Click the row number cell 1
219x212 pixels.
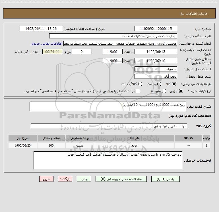[206, 145]
